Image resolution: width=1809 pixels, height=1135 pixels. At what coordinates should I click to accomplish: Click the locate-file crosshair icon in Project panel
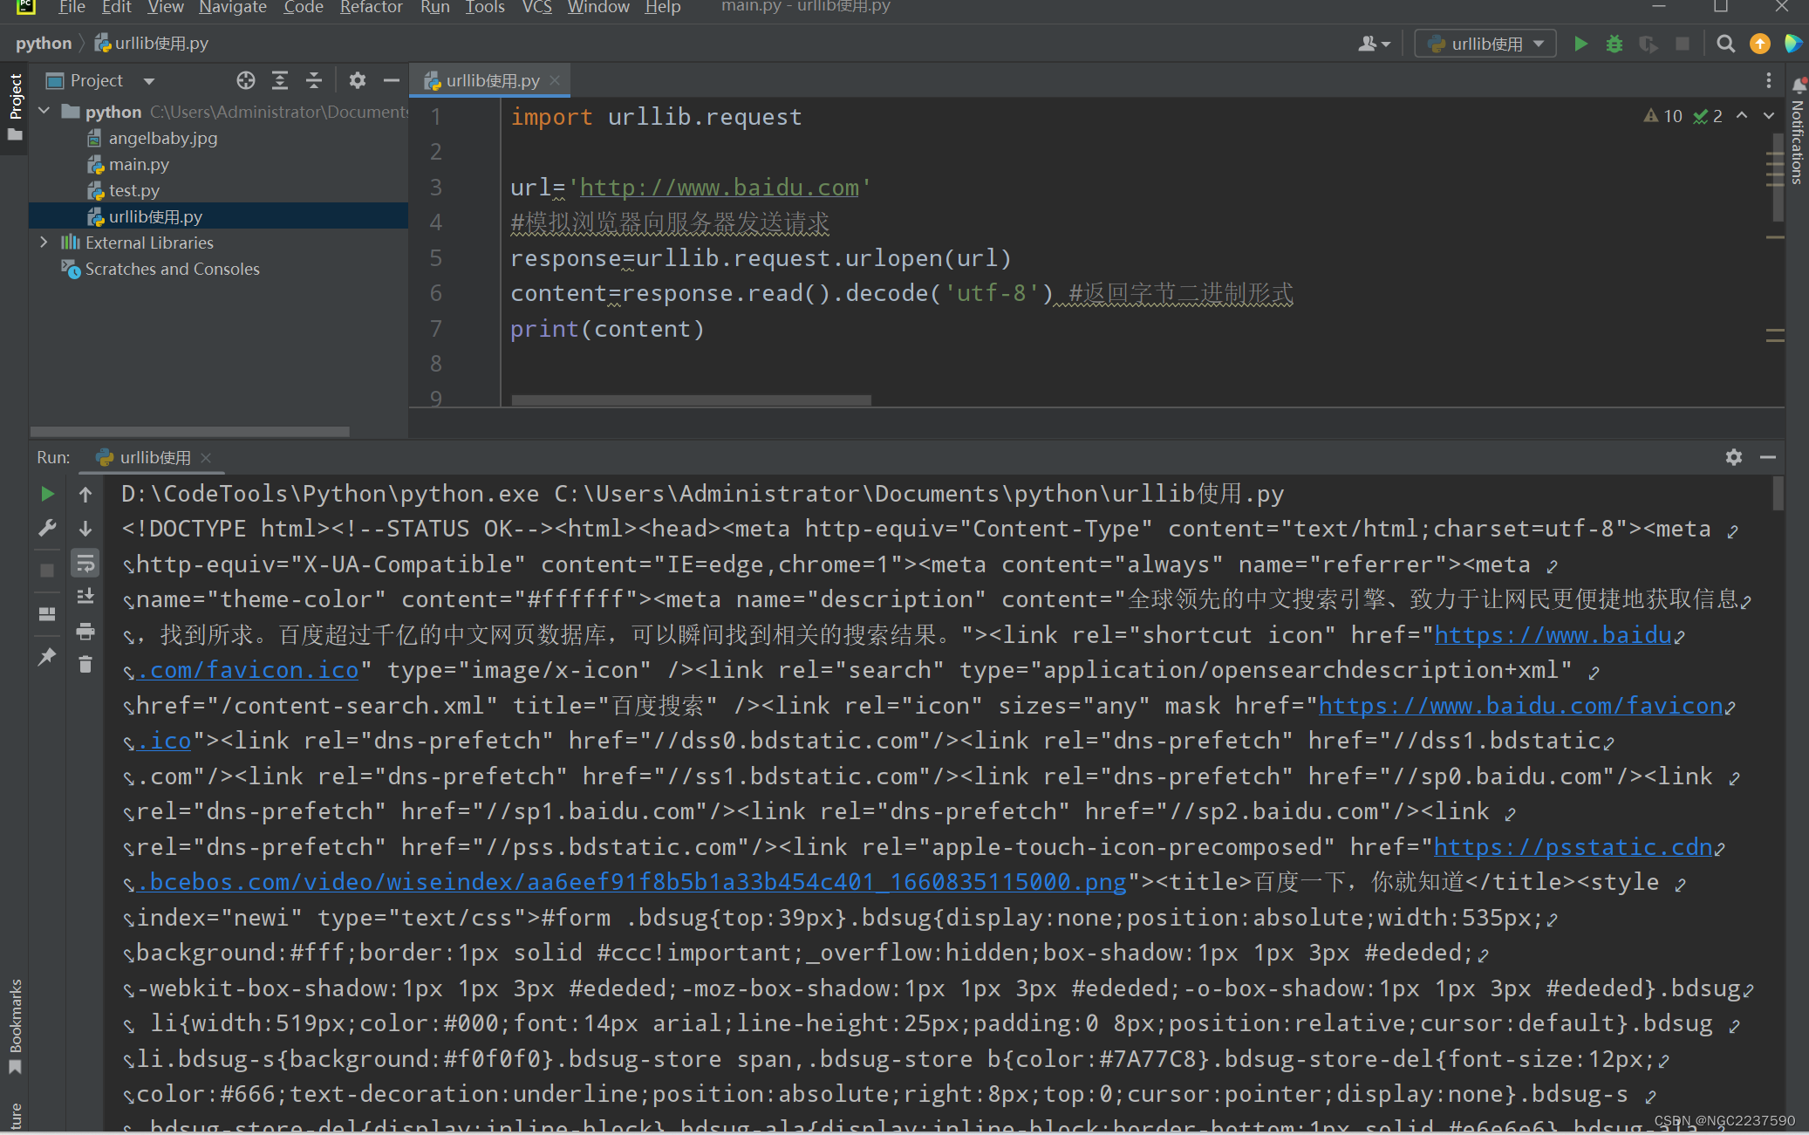(246, 80)
